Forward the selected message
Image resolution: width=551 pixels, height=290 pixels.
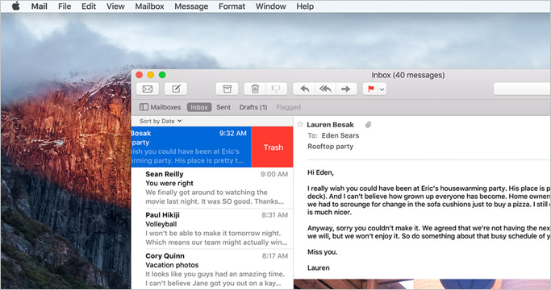pos(346,89)
